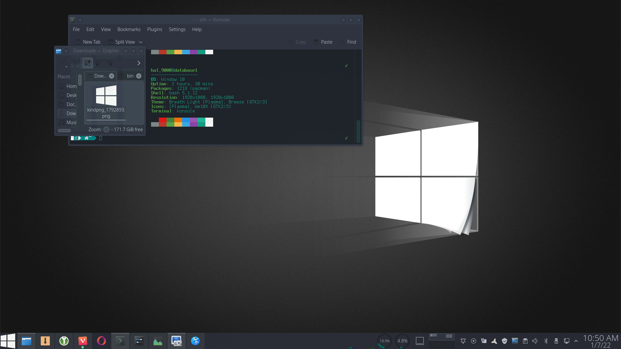
Task: Expand Dolphin toolbar overflow chevron
Action: [x=139, y=63]
